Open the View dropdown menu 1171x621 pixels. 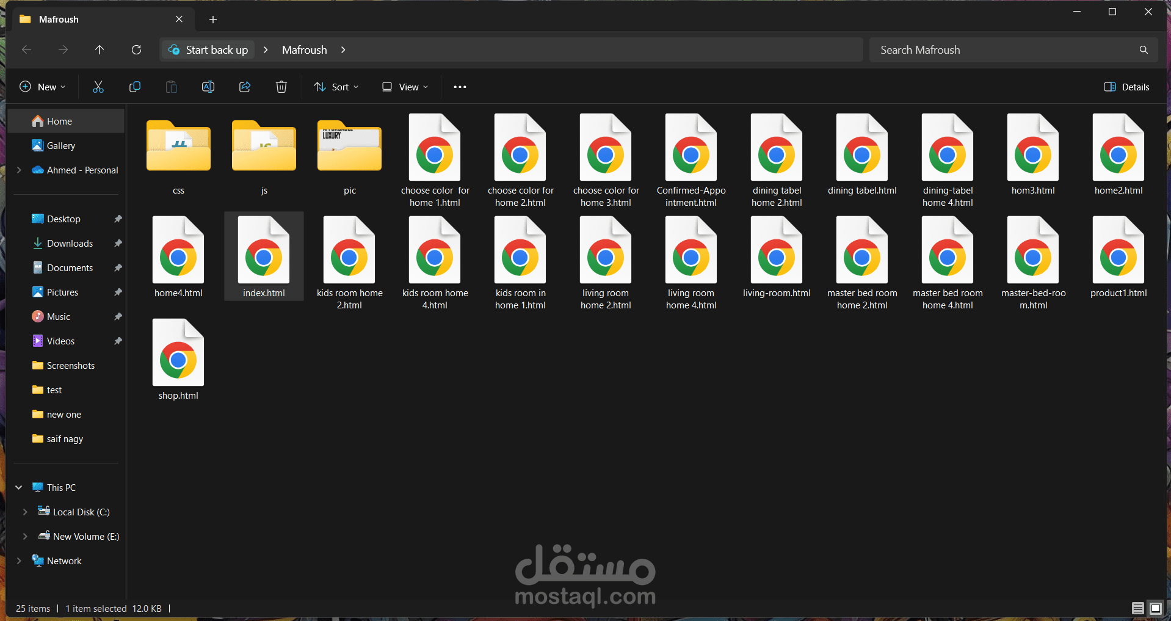[405, 87]
